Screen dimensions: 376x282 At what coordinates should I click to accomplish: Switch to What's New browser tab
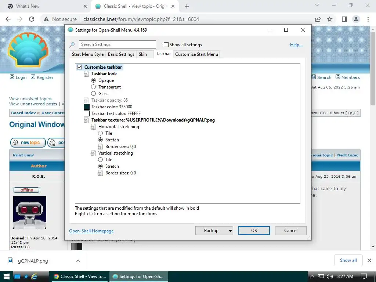[45, 6]
